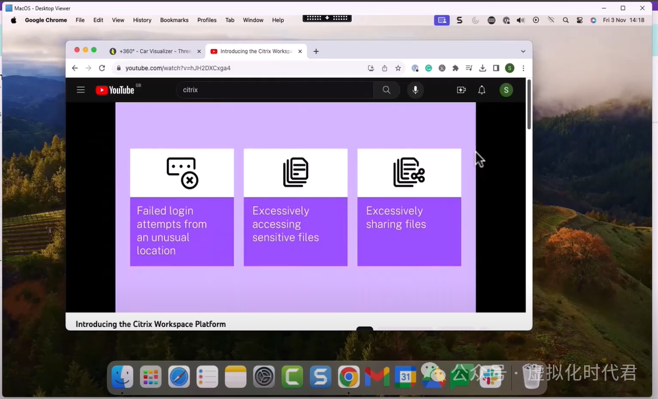Open the Apple menu
Viewport: 658px width, 399px height.
(x=13, y=20)
